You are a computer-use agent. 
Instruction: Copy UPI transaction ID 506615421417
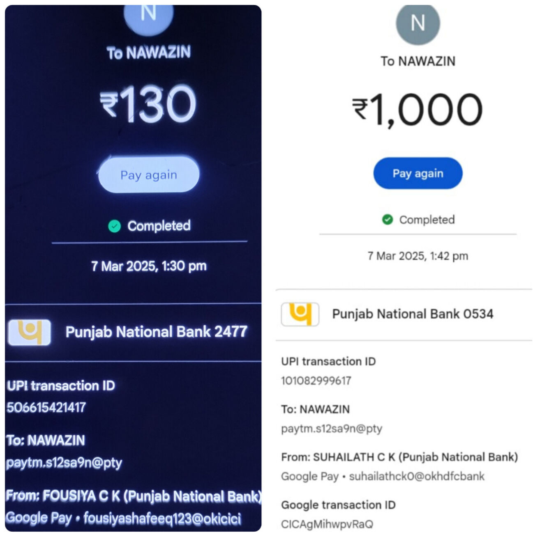tap(46, 407)
